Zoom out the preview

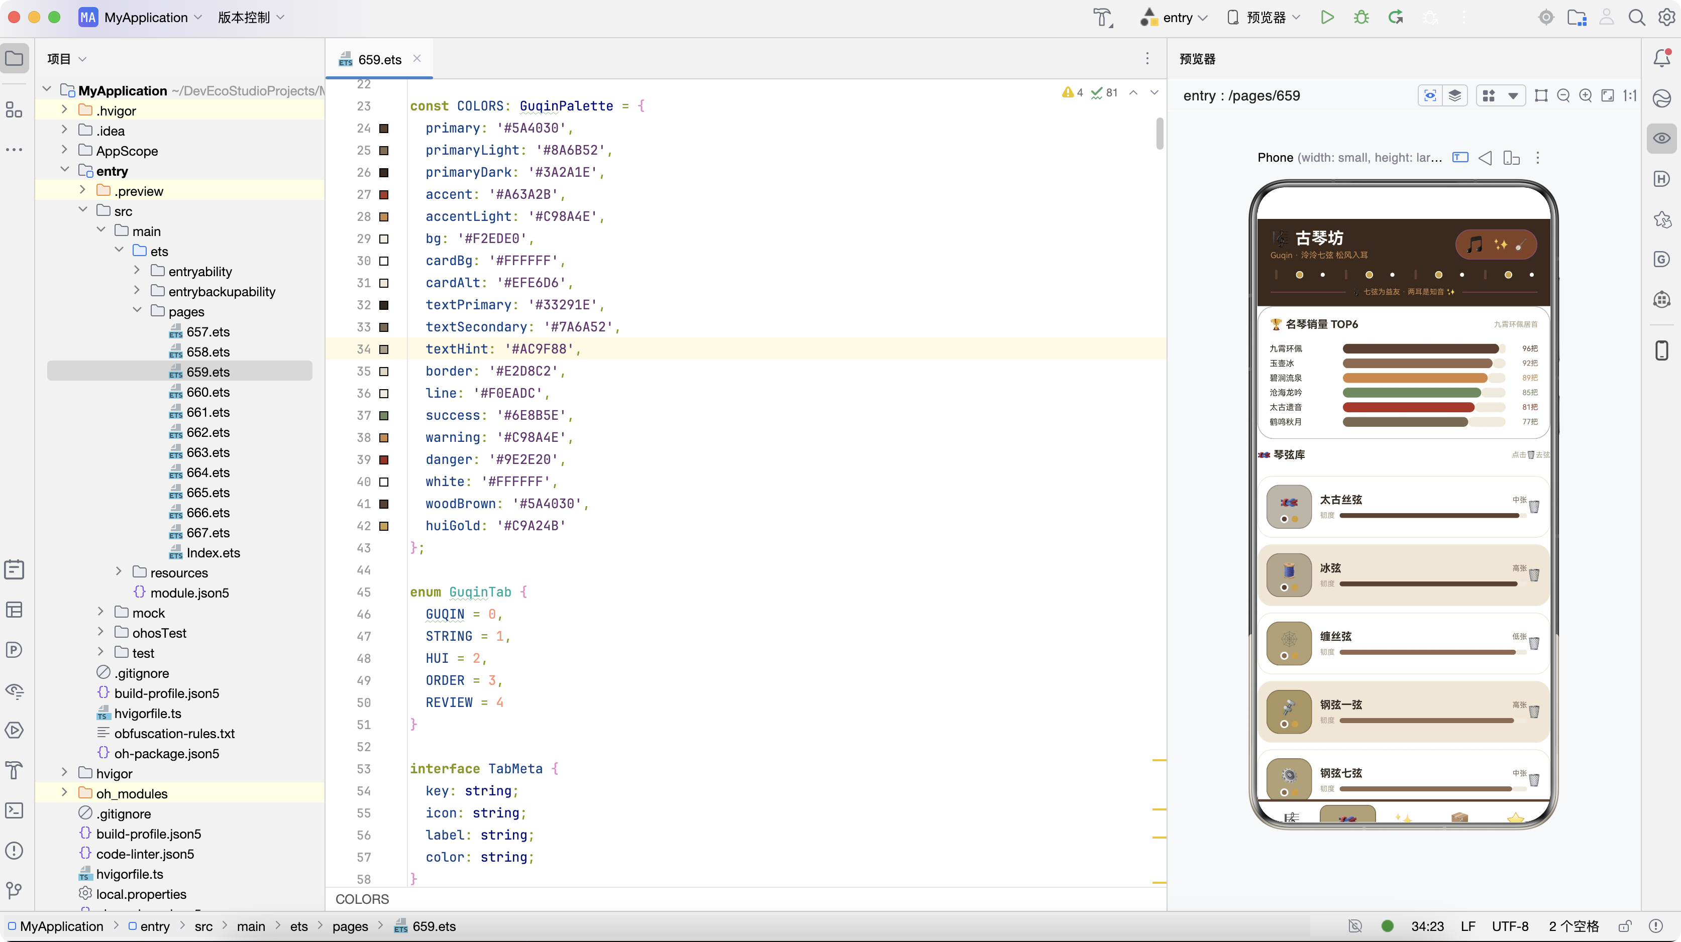[x=1563, y=96]
